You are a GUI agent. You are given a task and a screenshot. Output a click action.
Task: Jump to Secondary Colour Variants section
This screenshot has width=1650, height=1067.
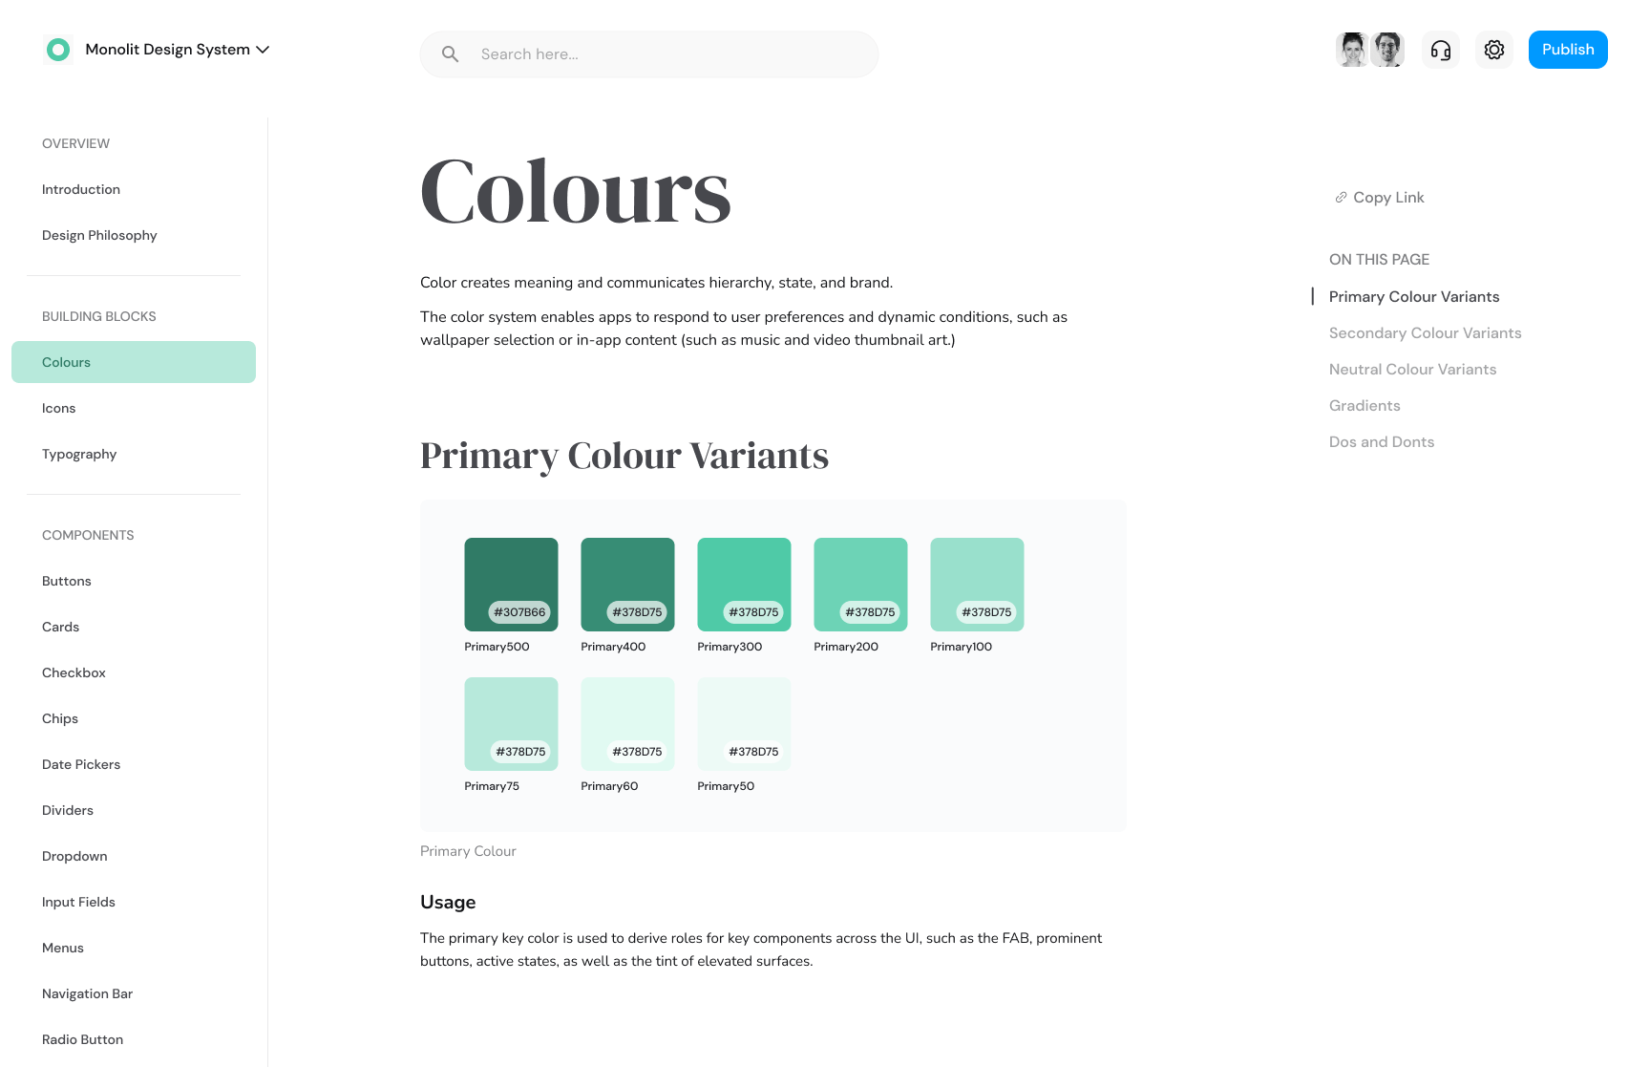(1425, 333)
